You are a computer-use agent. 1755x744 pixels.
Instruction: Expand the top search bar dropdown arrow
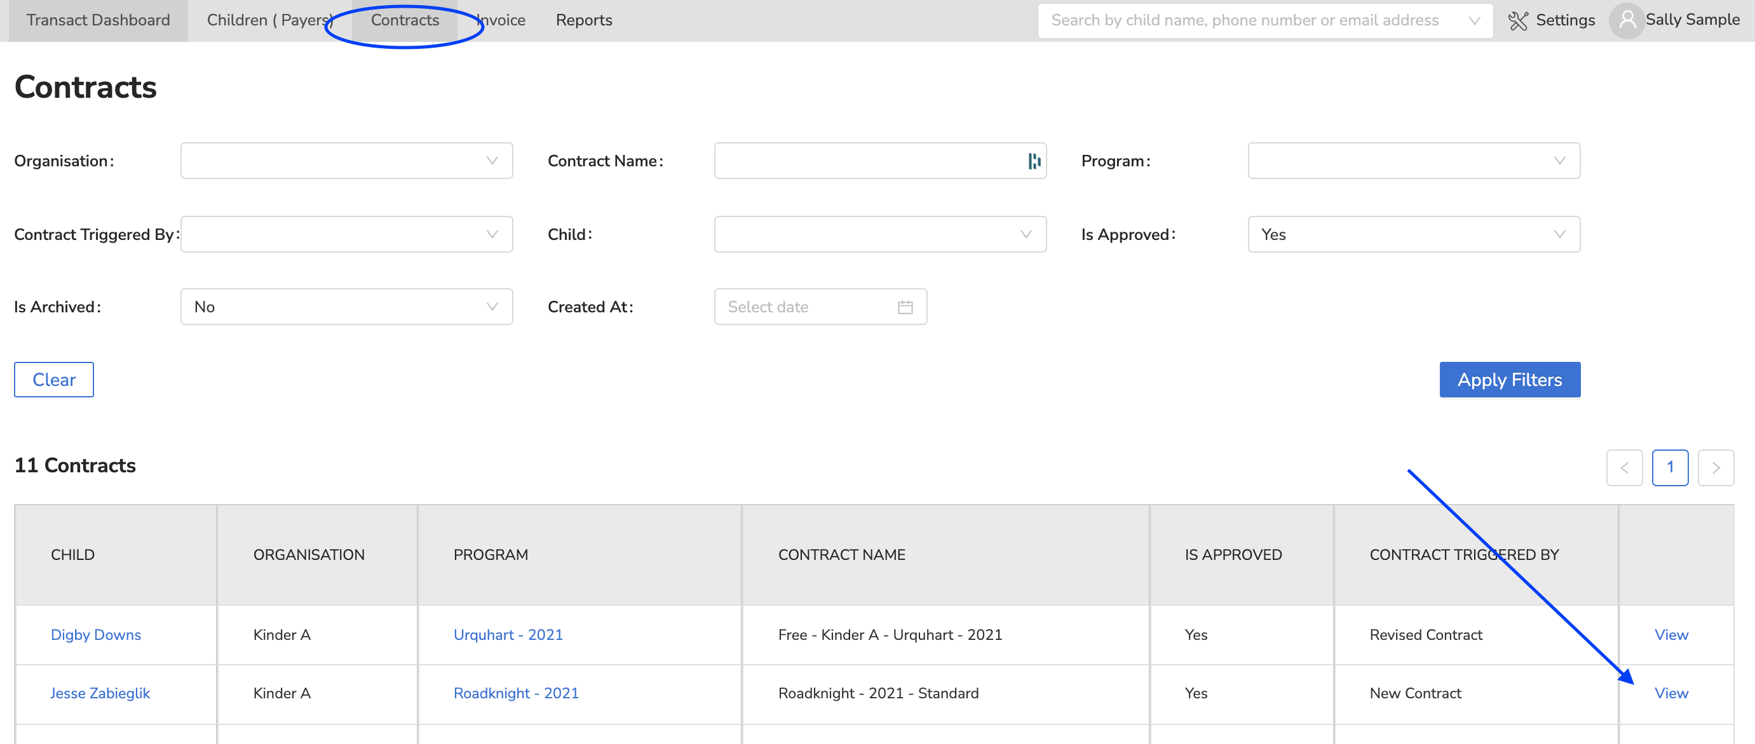(1474, 20)
